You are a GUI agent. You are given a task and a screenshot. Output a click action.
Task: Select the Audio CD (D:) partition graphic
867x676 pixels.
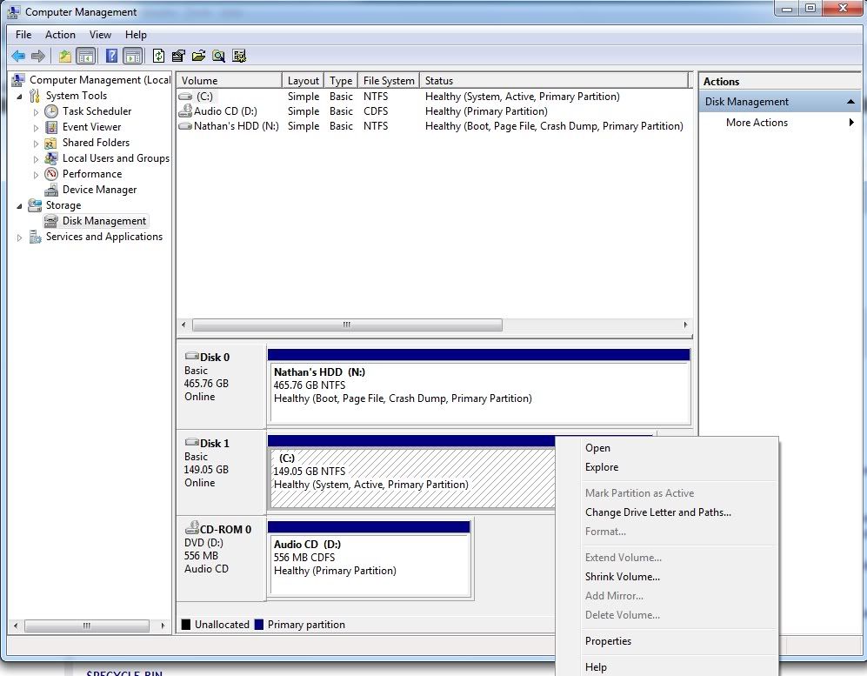click(x=370, y=559)
